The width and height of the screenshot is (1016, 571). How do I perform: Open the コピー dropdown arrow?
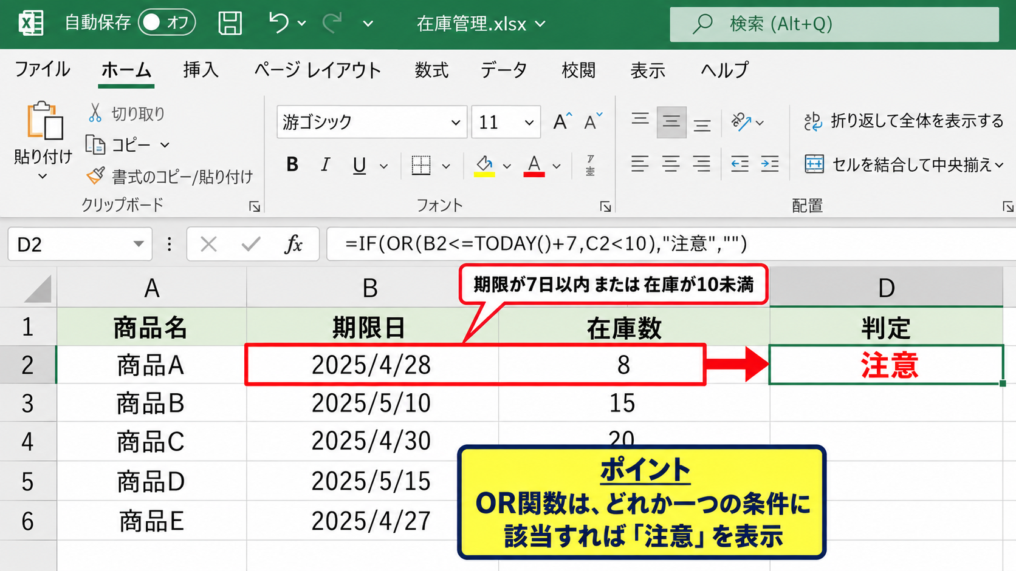point(165,146)
